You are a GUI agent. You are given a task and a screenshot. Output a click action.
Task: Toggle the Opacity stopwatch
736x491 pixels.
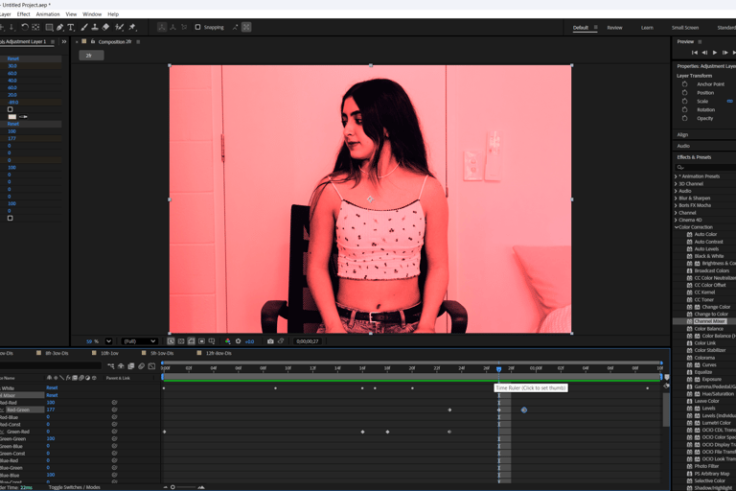tap(685, 118)
